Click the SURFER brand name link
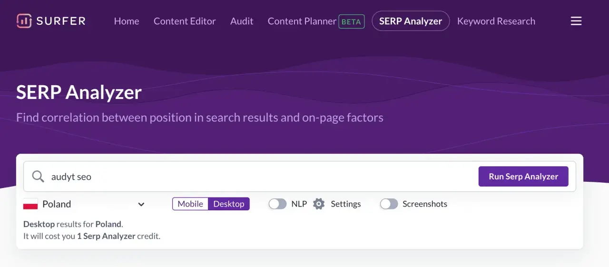 tap(61, 21)
